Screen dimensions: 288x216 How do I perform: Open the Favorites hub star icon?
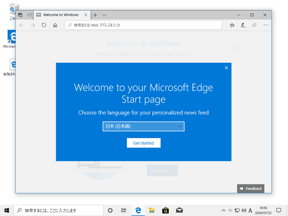(x=232, y=25)
